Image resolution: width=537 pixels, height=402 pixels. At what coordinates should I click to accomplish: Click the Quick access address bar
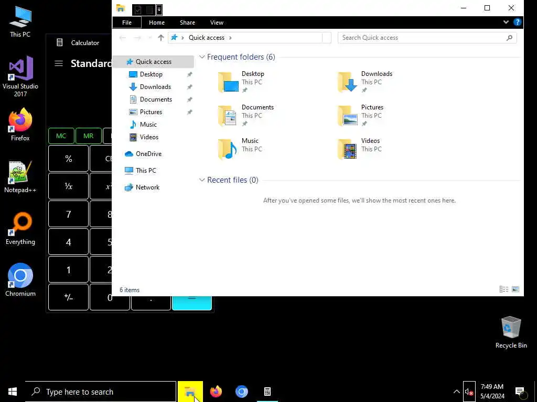coord(249,38)
